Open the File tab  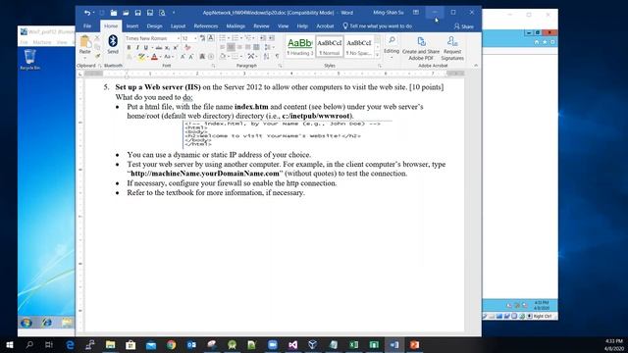pyautogui.click(x=87, y=26)
